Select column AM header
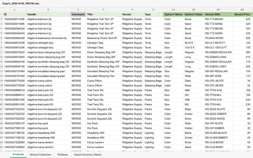Image resolution: width=253 pixels, height=158 pixels. pos(242,10)
